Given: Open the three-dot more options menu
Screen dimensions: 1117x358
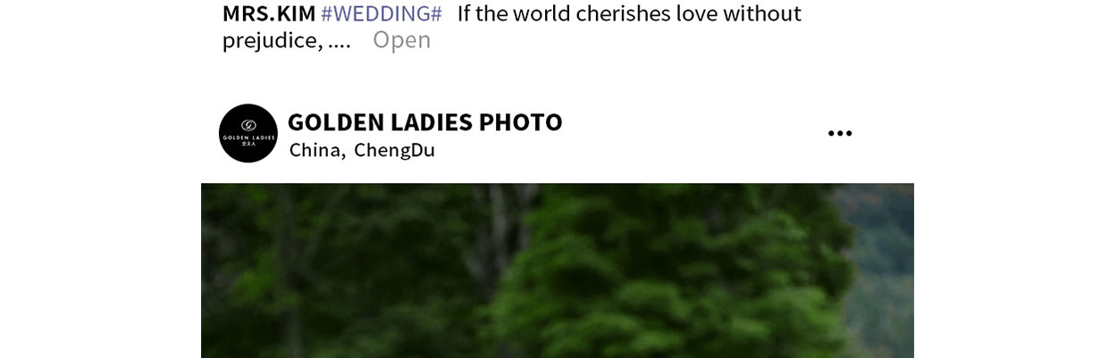Looking at the screenshot, I should [x=839, y=133].
